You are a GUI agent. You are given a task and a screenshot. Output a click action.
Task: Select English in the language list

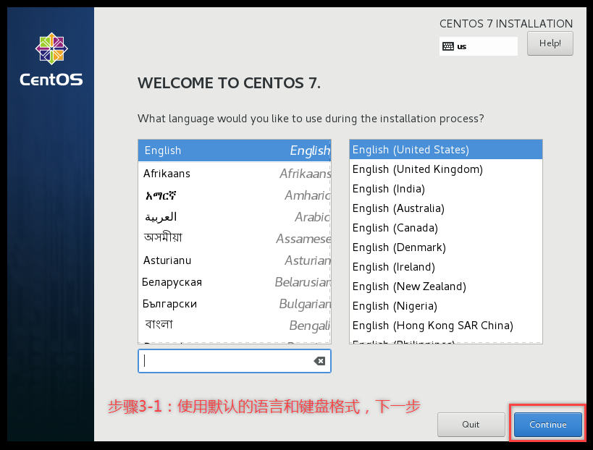click(x=235, y=150)
